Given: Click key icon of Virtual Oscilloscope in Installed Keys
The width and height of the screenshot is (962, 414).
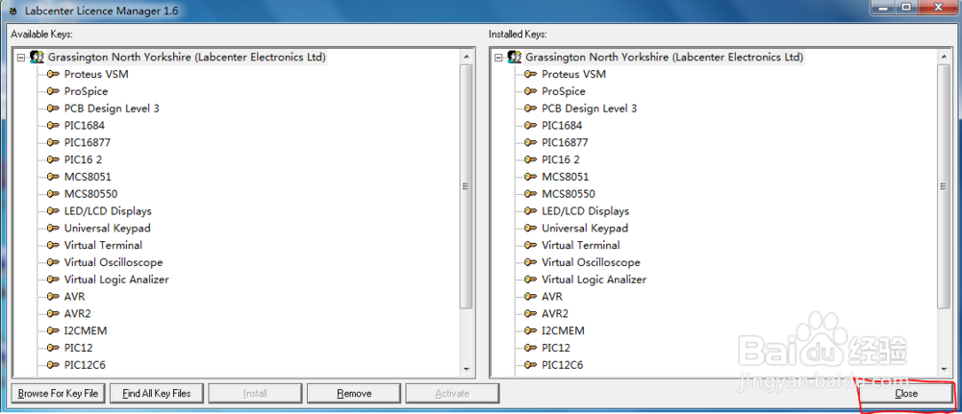Looking at the screenshot, I should (x=530, y=263).
